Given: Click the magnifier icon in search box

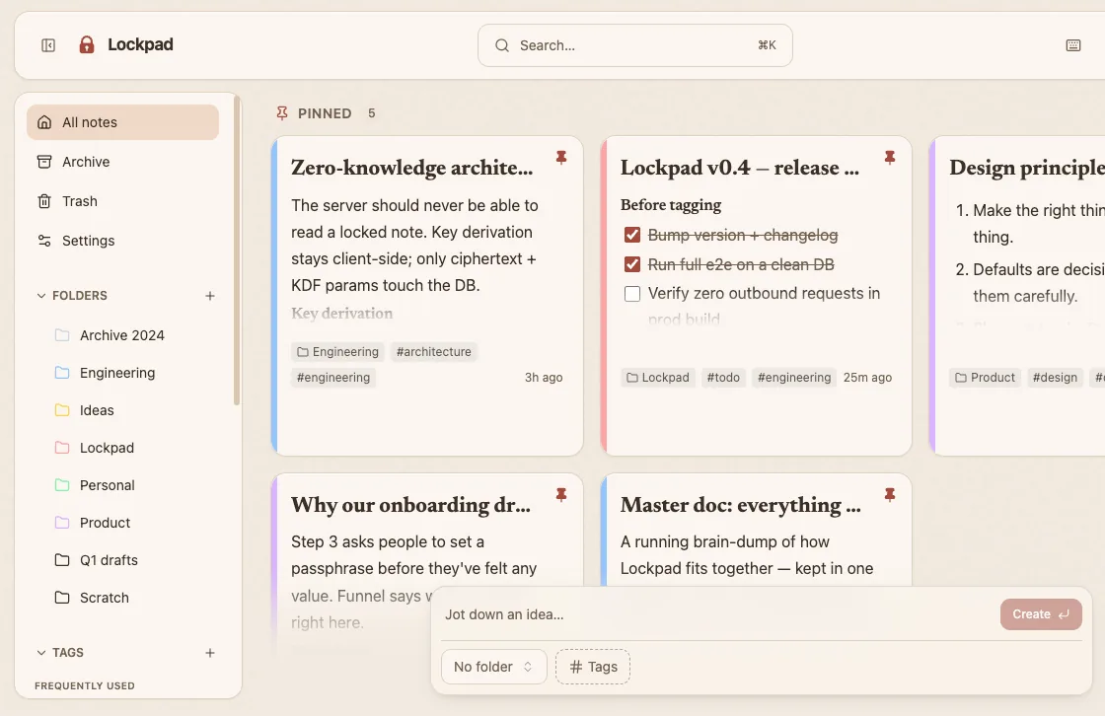Looking at the screenshot, I should click(502, 45).
